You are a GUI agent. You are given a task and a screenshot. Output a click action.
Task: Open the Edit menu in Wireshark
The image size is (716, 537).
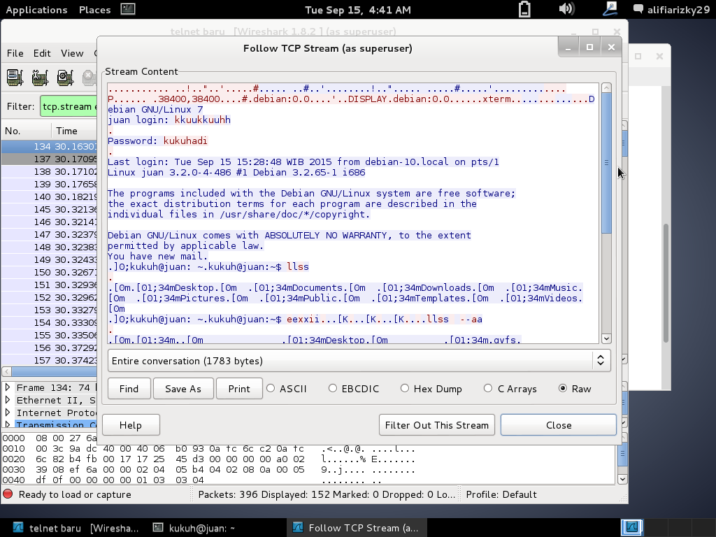42,53
